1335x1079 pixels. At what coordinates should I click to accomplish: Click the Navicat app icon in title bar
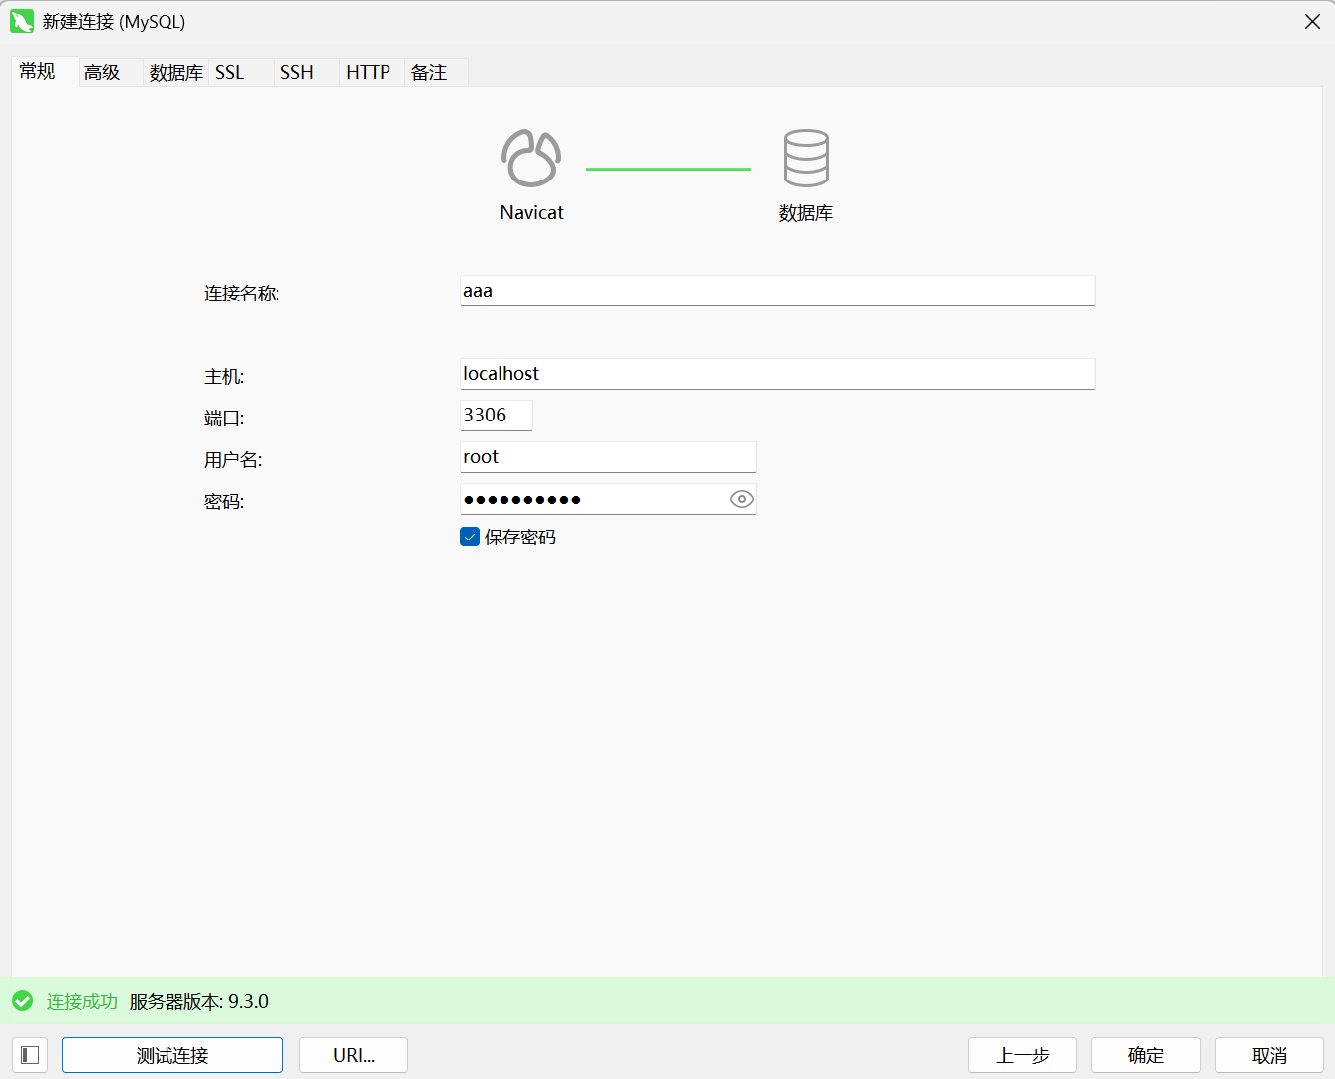click(22, 21)
